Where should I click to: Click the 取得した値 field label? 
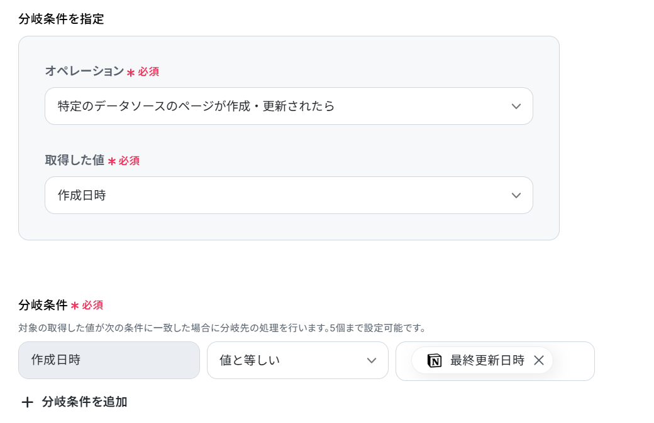[x=75, y=160]
